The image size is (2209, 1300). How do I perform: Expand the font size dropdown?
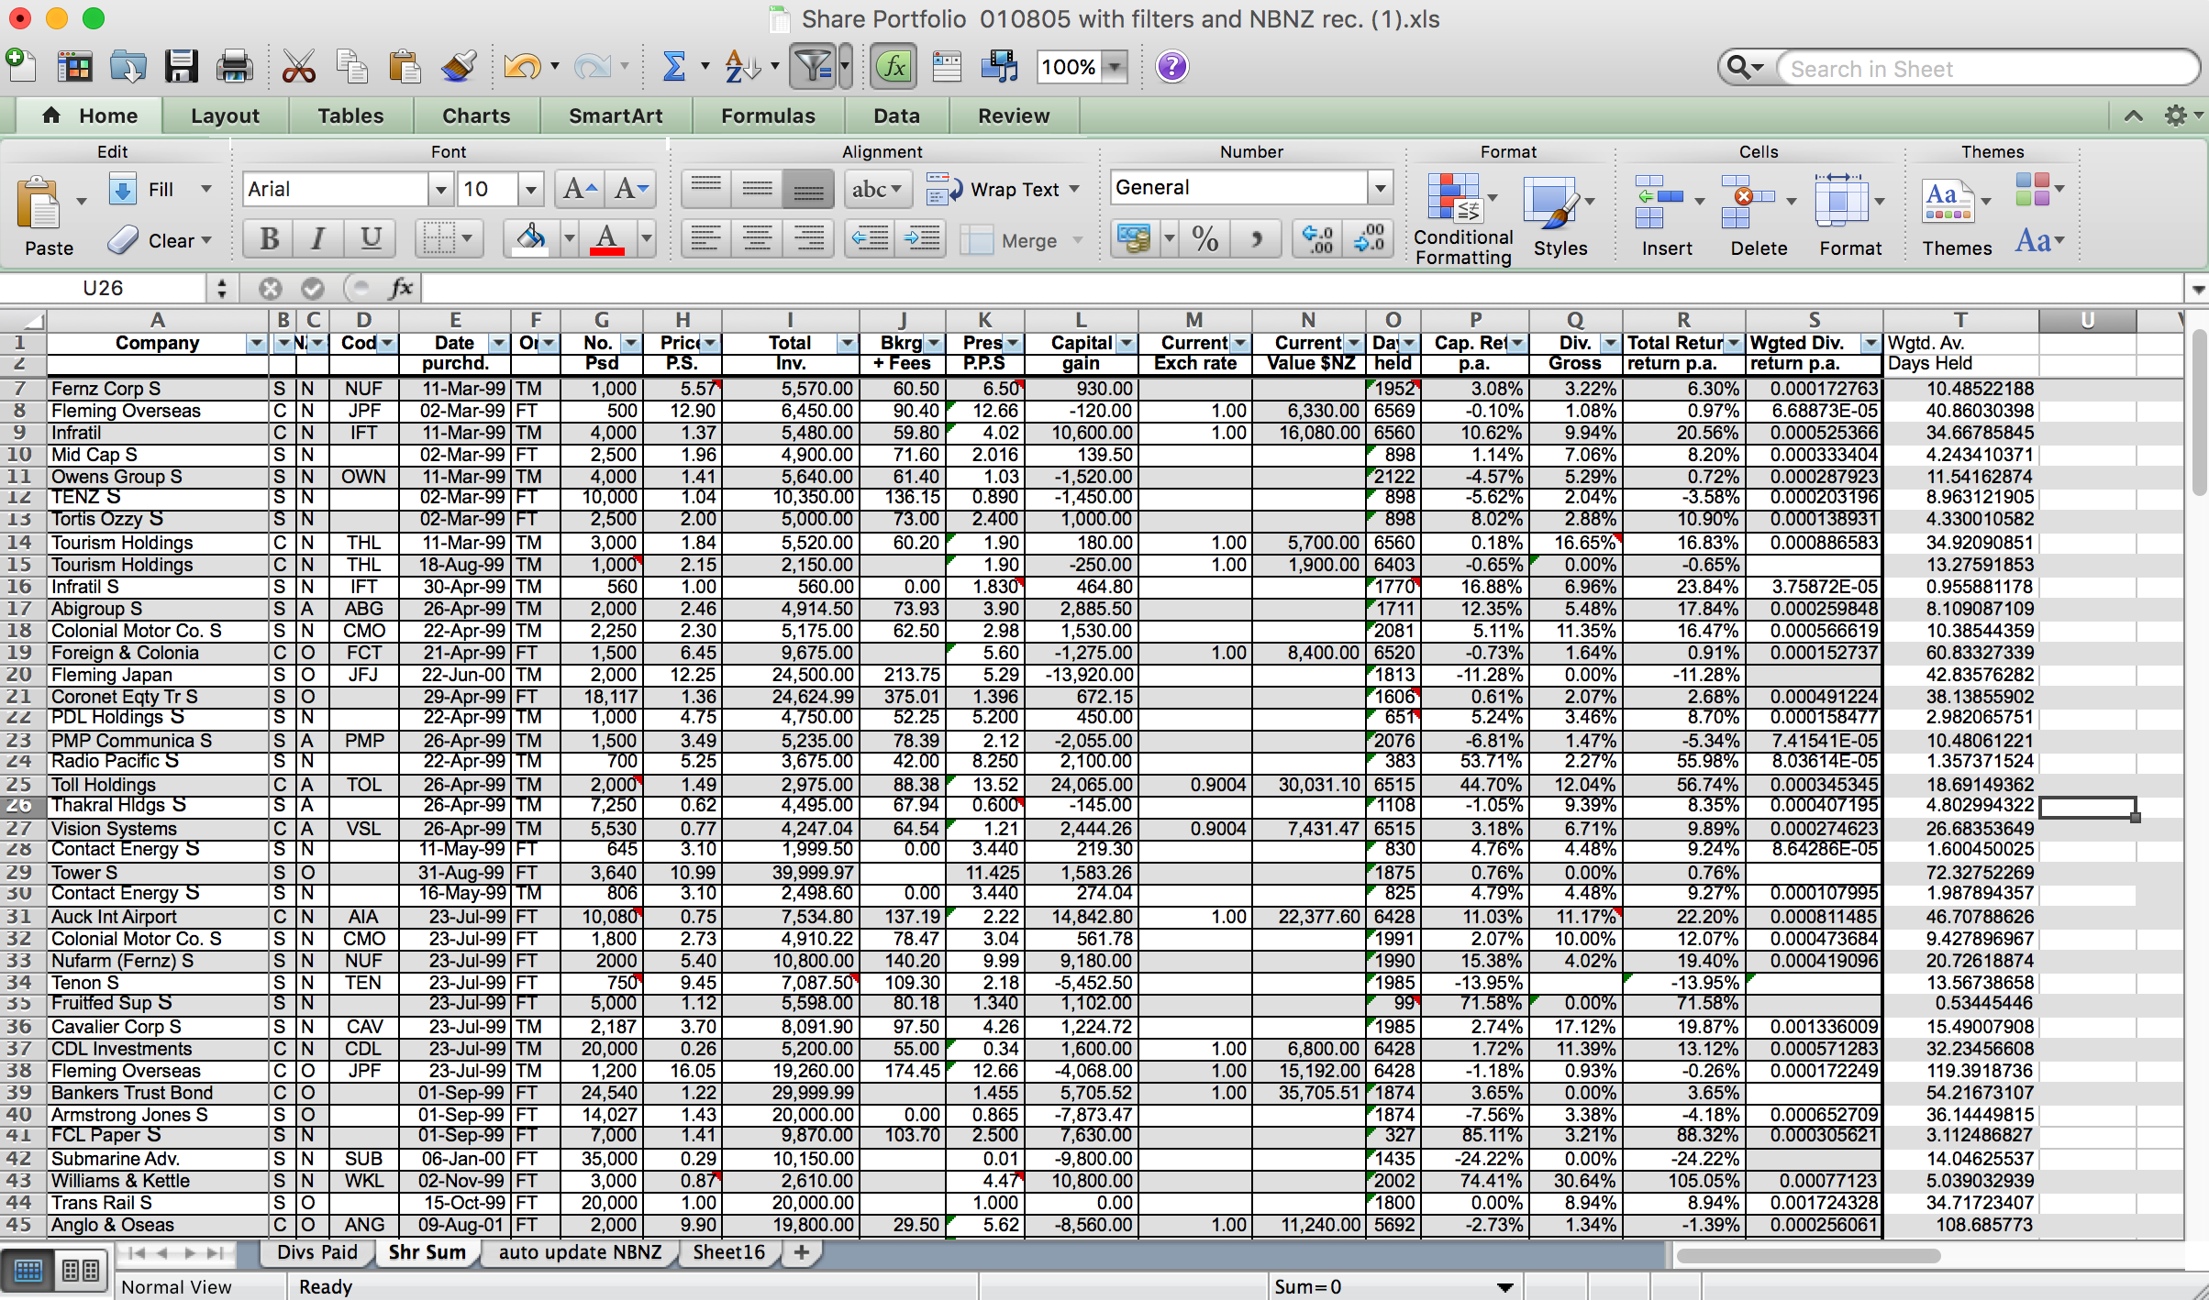coord(530,188)
